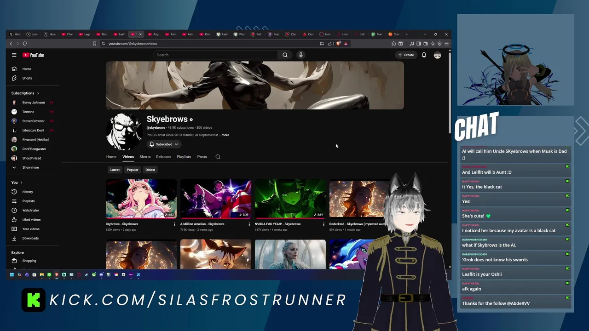Image resolution: width=589 pixels, height=331 pixels.
Task: Click the search magnifier button
Action: click(x=285, y=55)
